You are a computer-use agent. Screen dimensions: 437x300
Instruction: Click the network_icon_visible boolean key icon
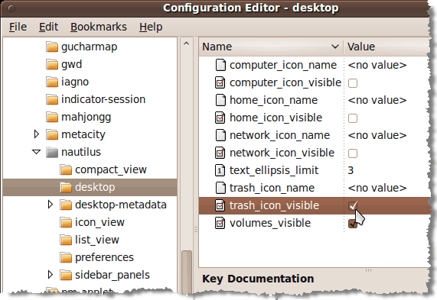point(220,153)
